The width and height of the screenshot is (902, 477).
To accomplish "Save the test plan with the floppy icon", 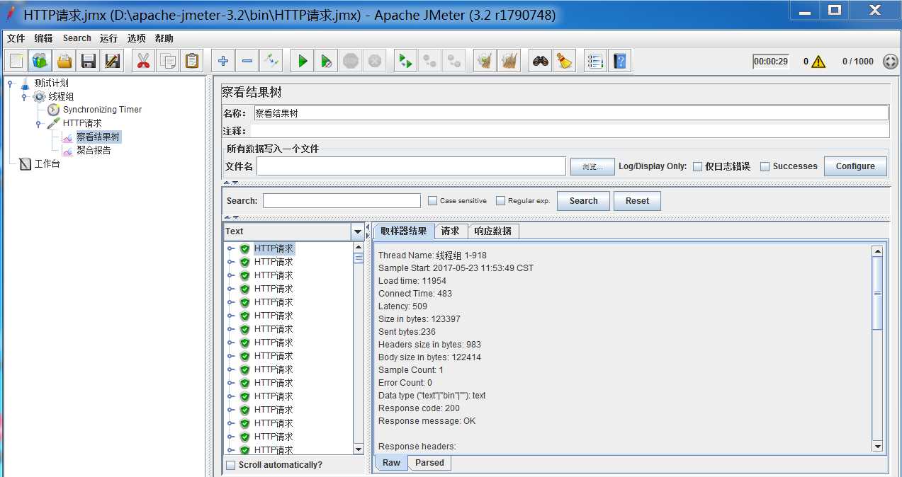I will coord(89,61).
